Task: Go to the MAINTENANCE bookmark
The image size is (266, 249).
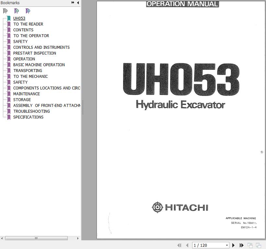Action: [27, 94]
